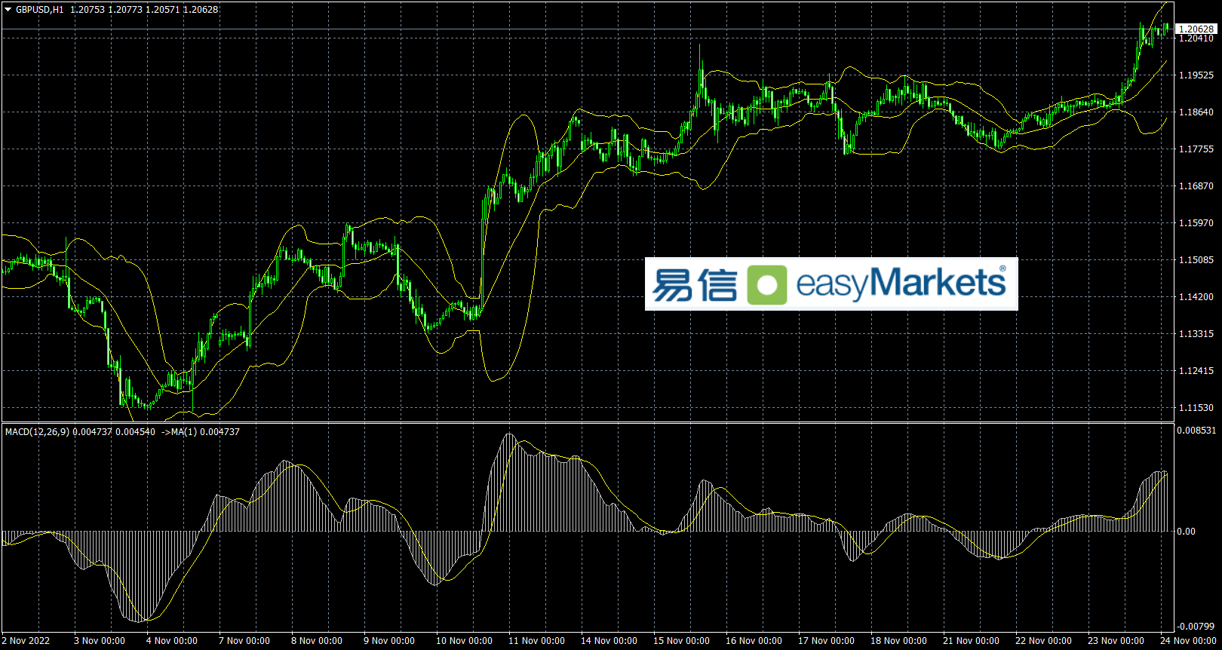
Task: Click the 18 Nov 00:00 time label
Action: pyautogui.click(x=898, y=641)
